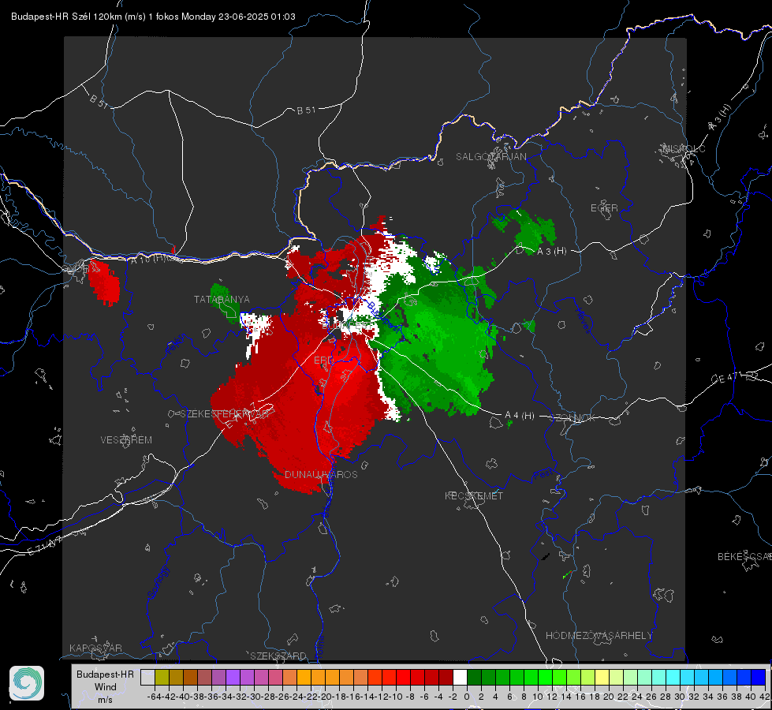Click the TATABÁNYA city label
The height and width of the screenshot is (710, 772).
click(x=222, y=299)
